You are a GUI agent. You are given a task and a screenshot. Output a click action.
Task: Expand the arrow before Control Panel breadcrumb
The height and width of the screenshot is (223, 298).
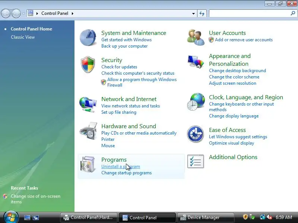(37, 13)
